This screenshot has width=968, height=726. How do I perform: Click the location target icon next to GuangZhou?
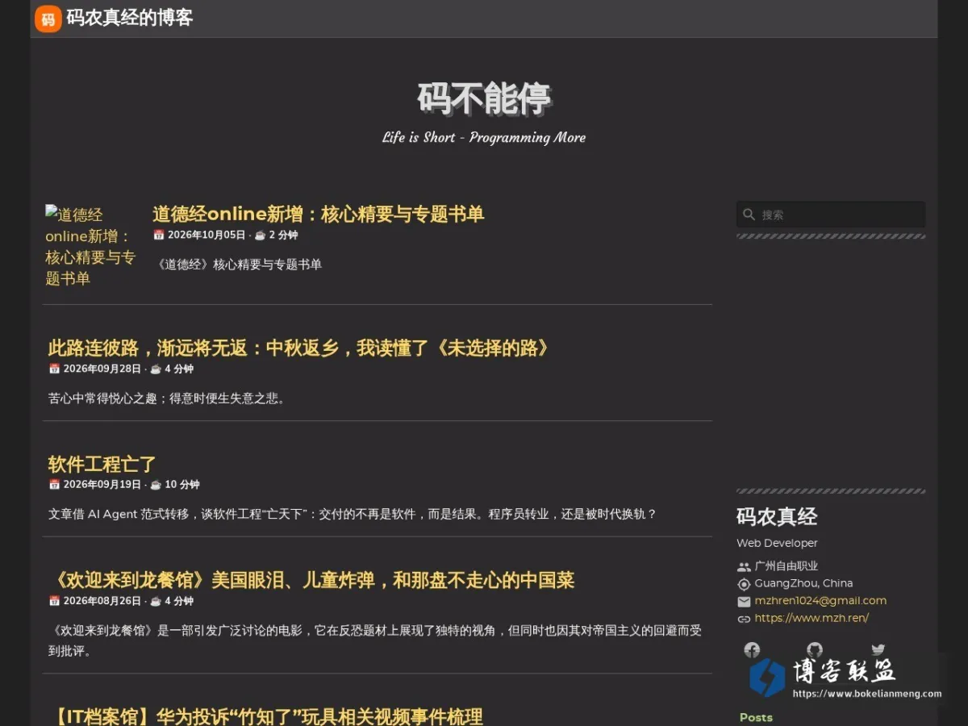[744, 583]
